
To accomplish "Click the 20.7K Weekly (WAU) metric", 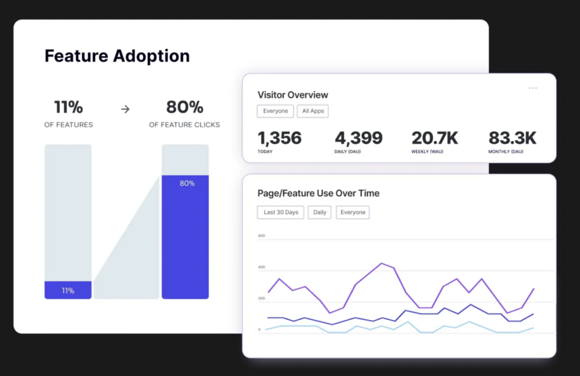I will [434, 138].
